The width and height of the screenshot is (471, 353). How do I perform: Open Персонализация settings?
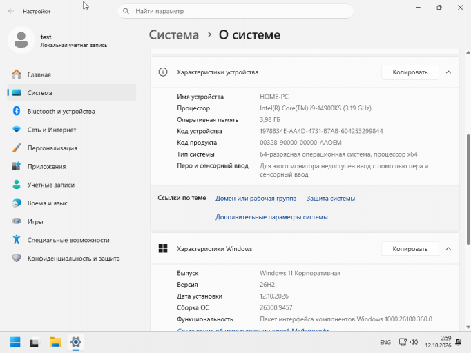(72, 148)
